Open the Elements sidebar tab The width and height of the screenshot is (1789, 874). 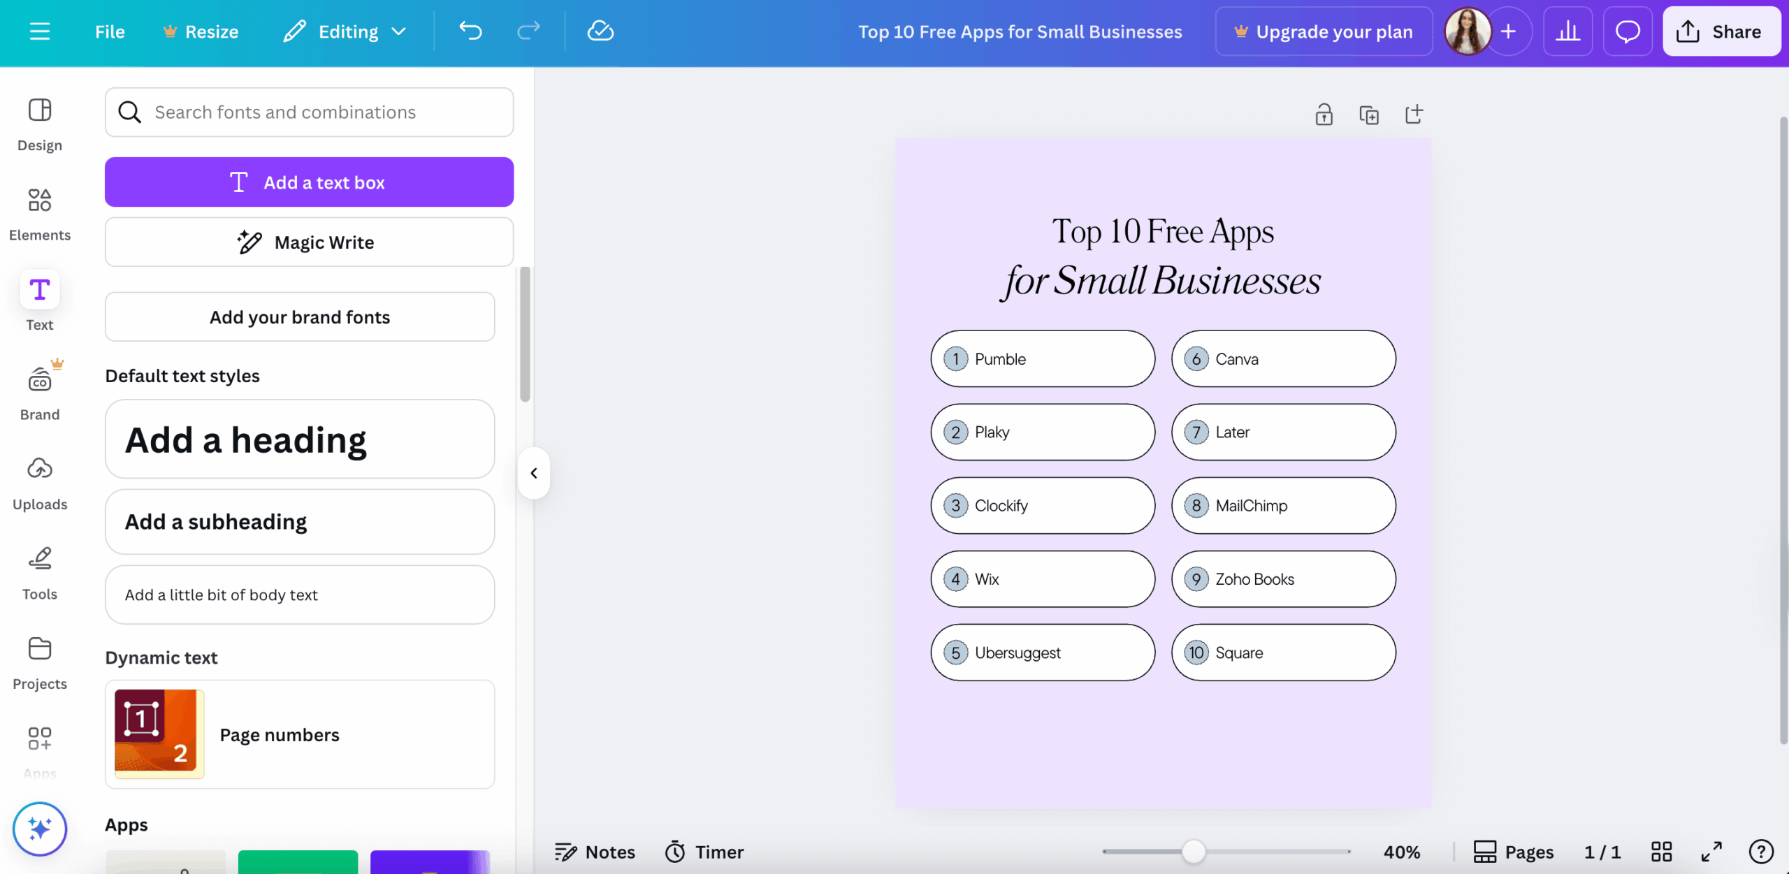40,214
